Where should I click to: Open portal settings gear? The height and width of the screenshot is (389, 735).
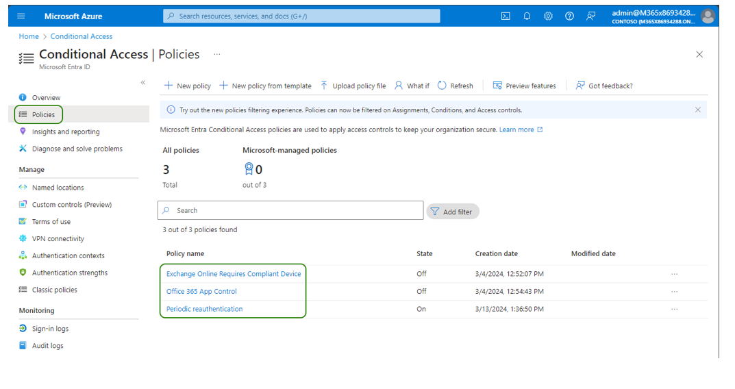548,16
